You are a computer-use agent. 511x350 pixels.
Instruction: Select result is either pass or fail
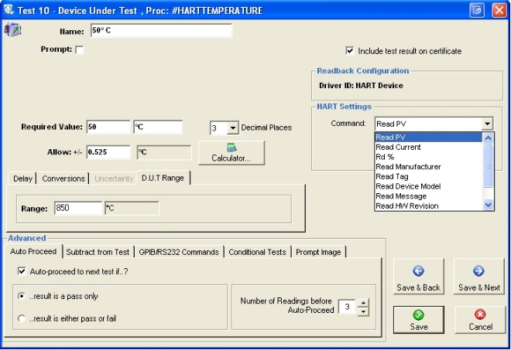[22, 318]
